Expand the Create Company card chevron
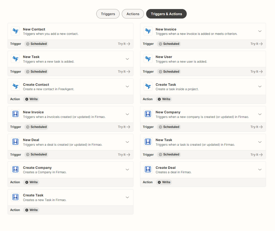Viewport: 275px width, 231px height. tap(127, 170)
